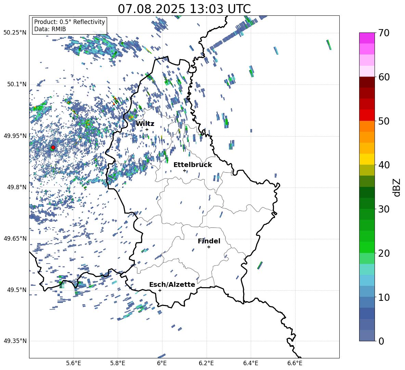
Task: Click the 49.8°N latitude label
Action: pos(17,187)
